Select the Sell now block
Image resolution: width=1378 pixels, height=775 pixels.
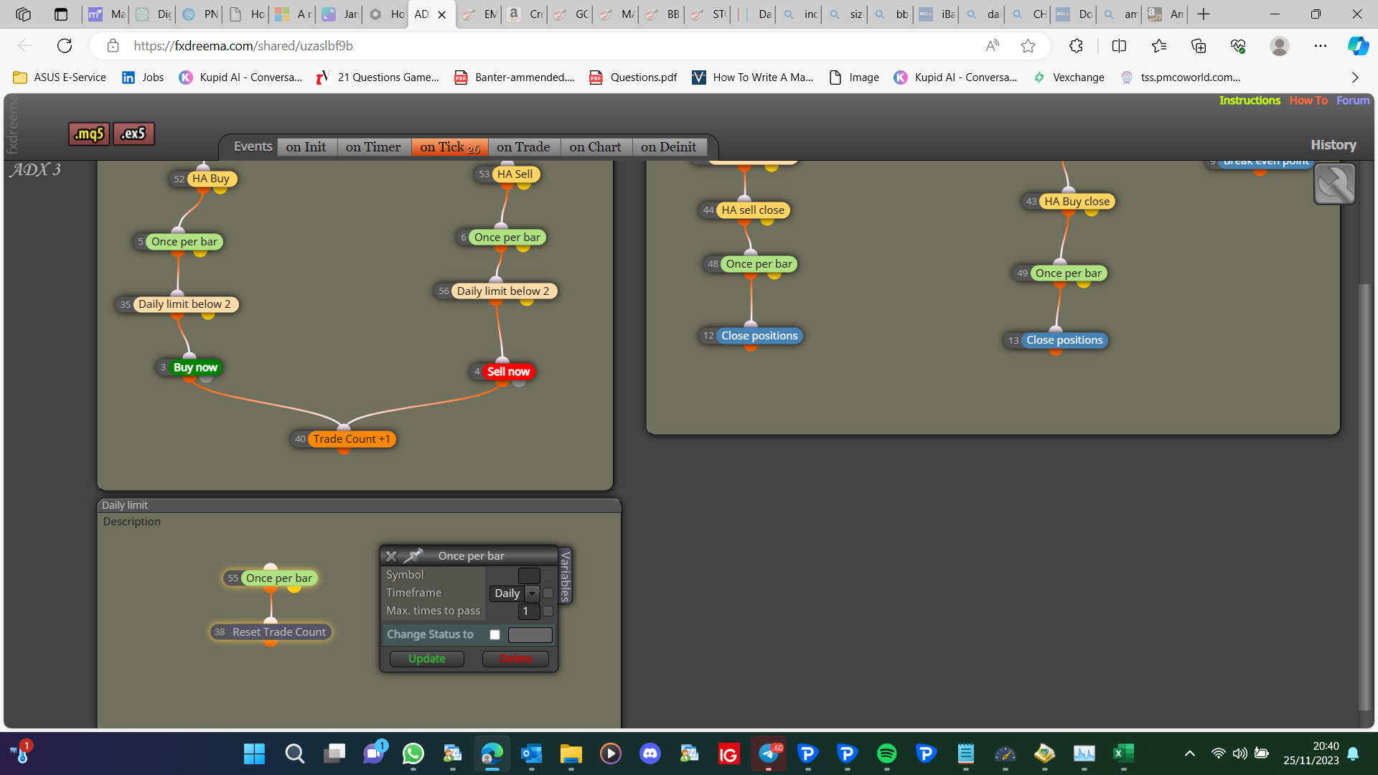coord(508,372)
